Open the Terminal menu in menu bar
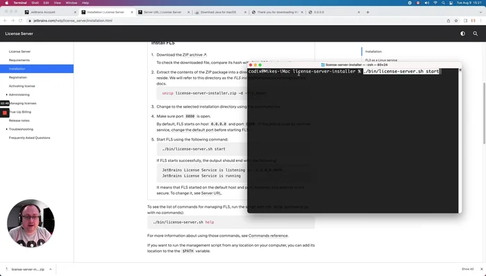Image resolution: width=486 pixels, height=276 pixels. click(20, 3)
